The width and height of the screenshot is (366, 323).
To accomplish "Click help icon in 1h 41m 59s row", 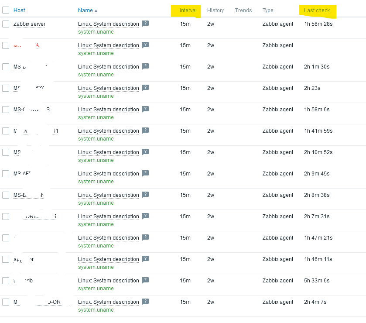I will tap(145, 131).
